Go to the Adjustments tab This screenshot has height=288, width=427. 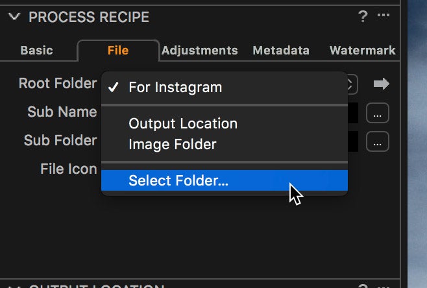pos(200,51)
